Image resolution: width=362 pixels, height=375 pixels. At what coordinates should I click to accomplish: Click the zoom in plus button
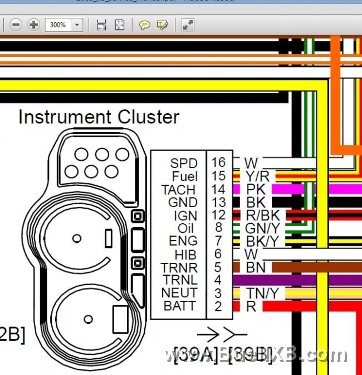pyautogui.click(x=33, y=25)
